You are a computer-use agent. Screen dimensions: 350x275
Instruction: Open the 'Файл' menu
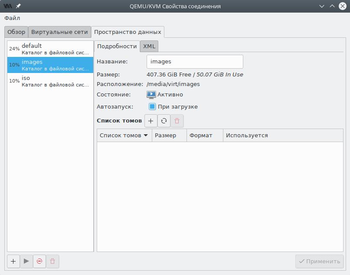pyautogui.click(x=12, y=18)
